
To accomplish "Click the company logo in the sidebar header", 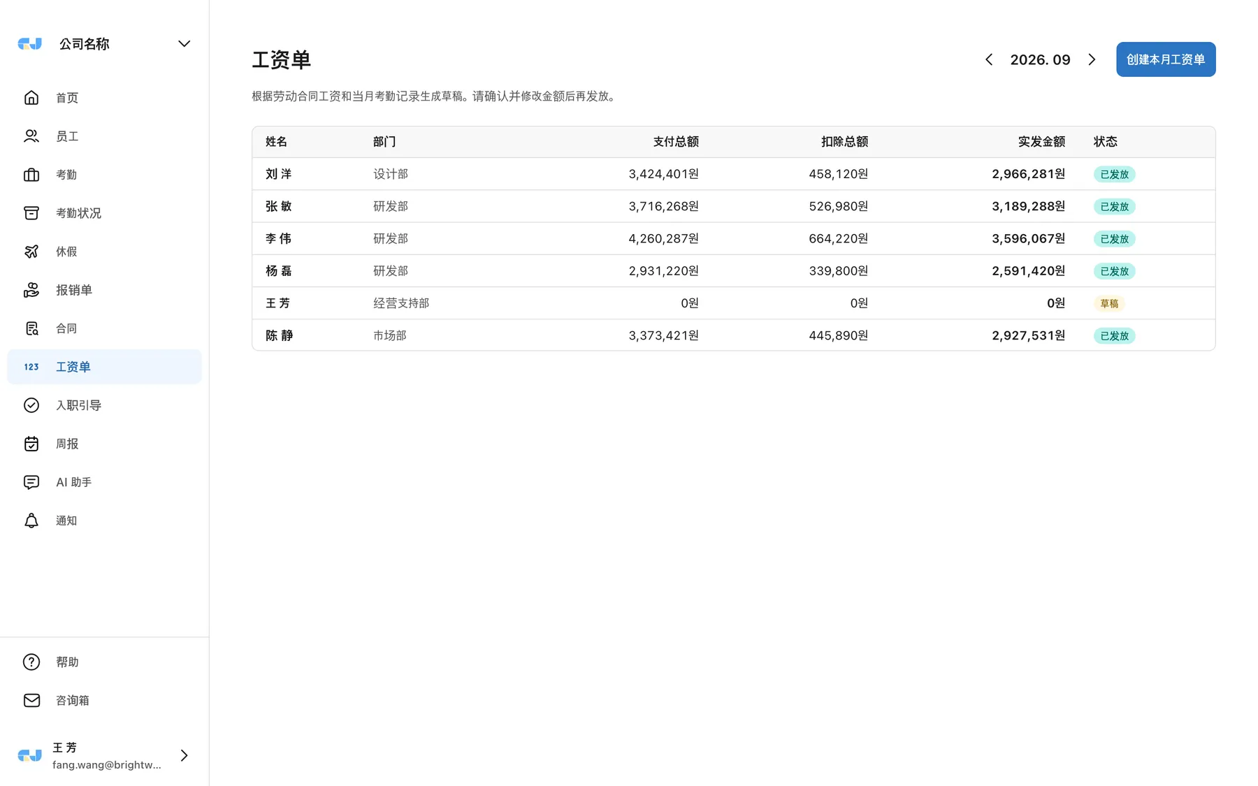I will 29,44.
